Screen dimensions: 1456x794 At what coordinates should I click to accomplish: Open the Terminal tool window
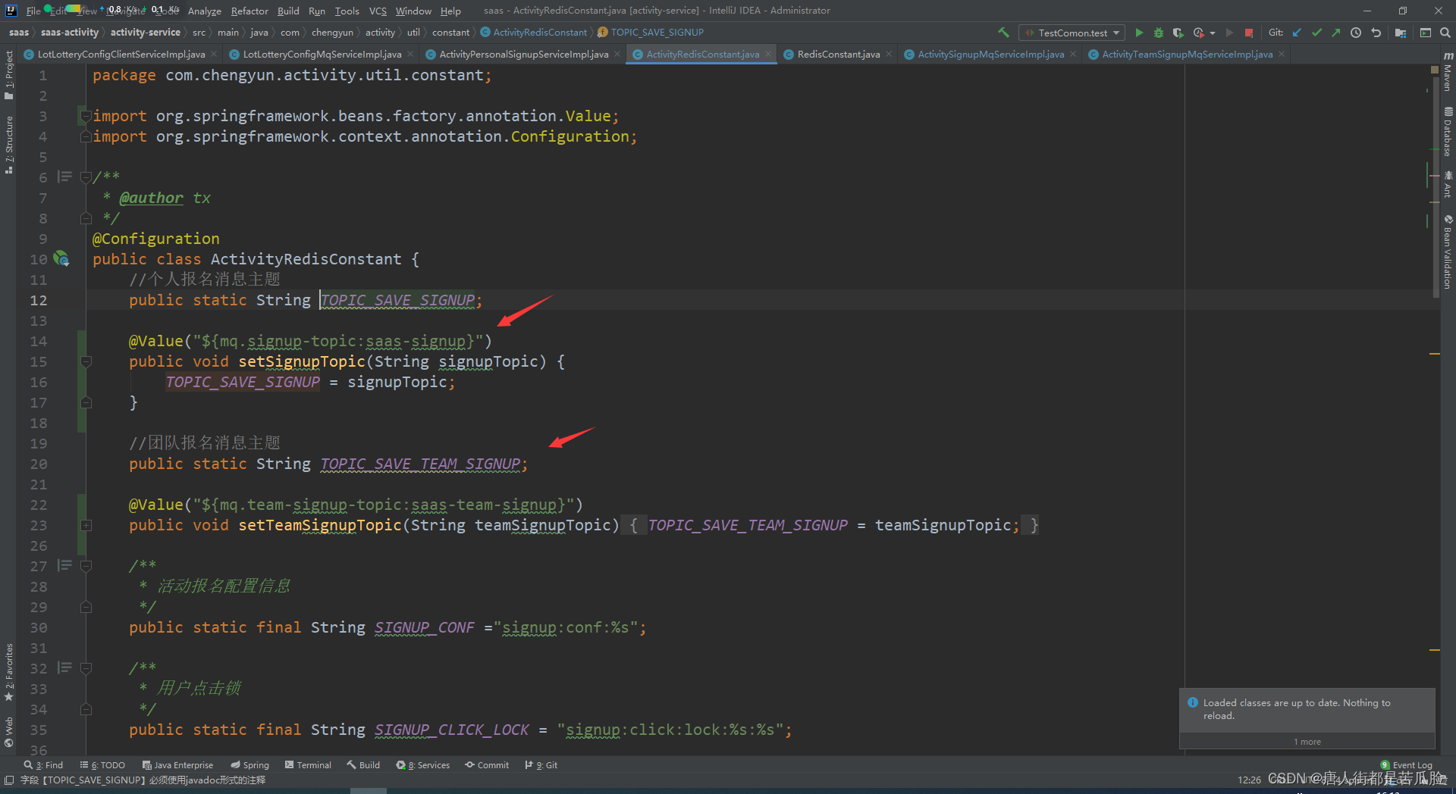[308, 765]
